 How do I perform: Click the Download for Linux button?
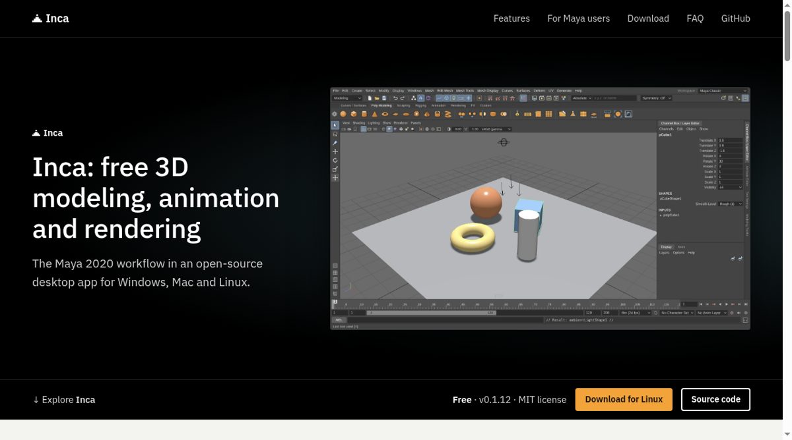624,399
